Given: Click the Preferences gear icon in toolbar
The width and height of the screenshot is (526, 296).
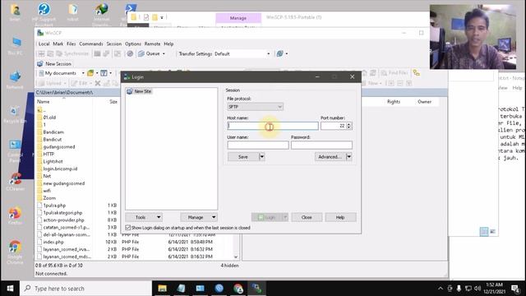Looking at the screenshot, I should (130, 53).
